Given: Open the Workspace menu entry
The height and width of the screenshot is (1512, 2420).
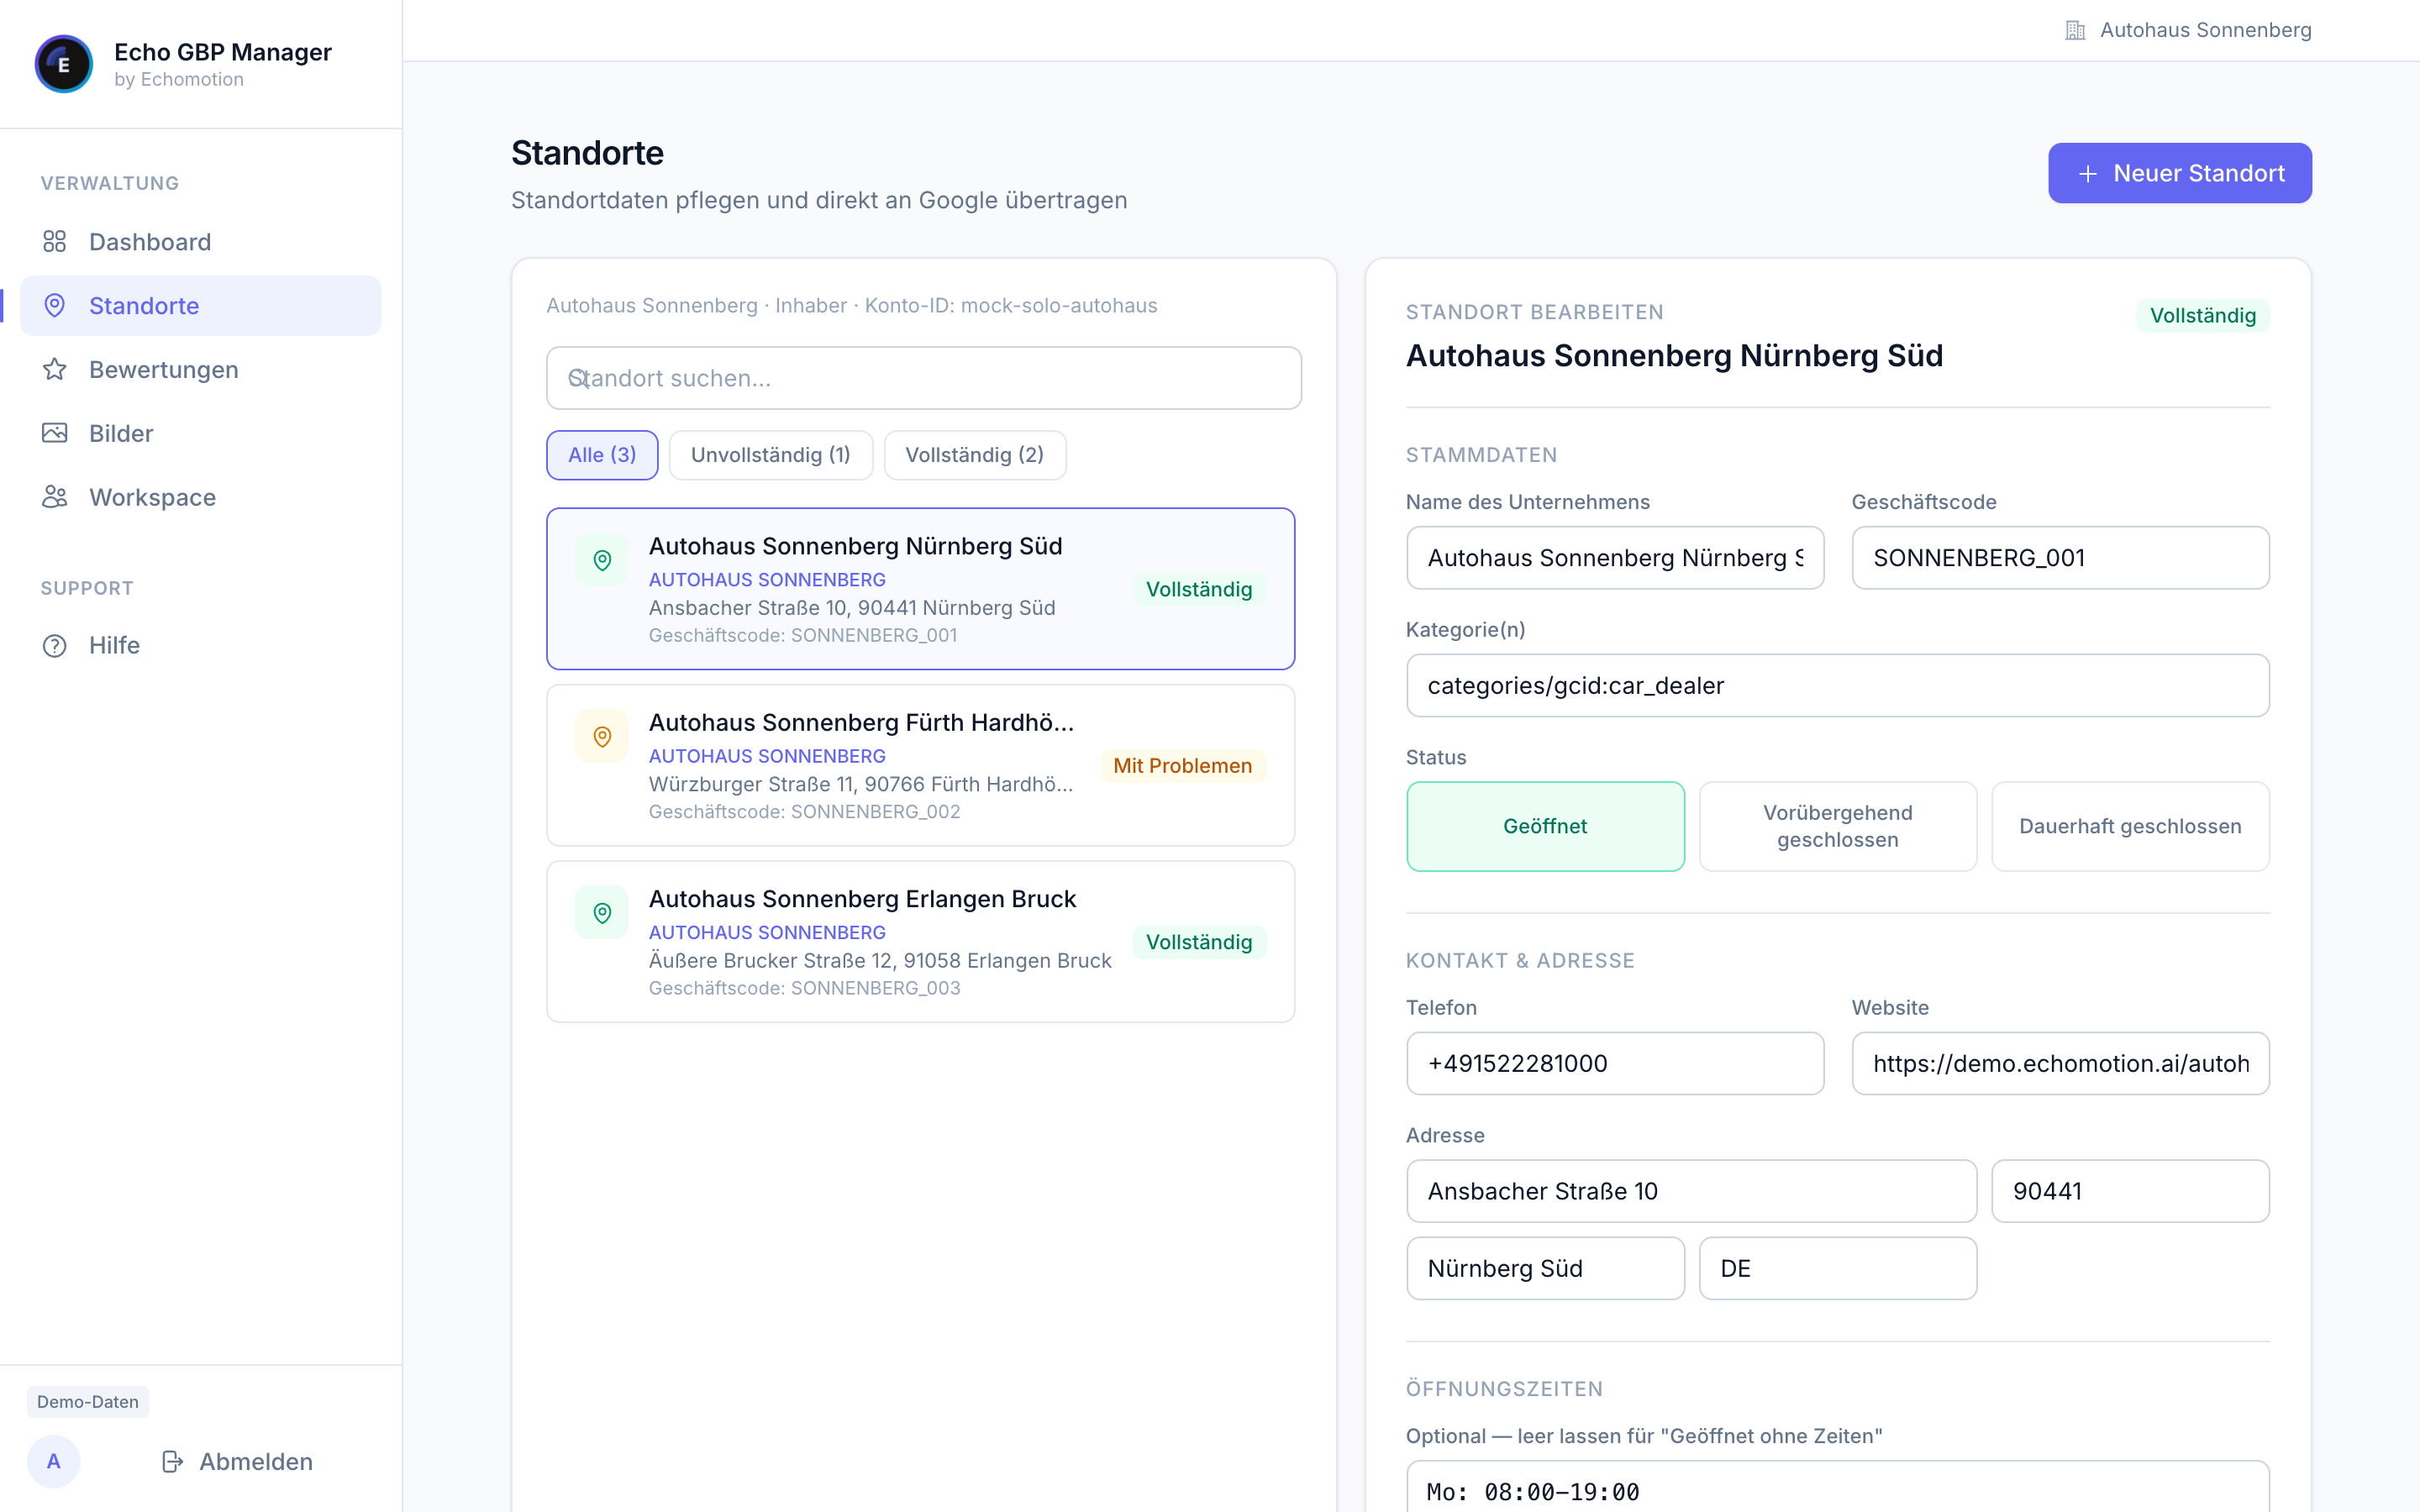Looking at the screenshot, I should click(x=201, y=497).
